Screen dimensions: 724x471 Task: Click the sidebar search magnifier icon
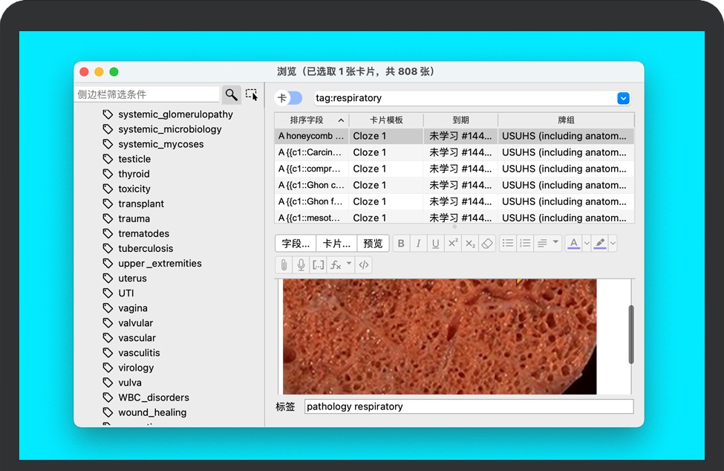232,94
